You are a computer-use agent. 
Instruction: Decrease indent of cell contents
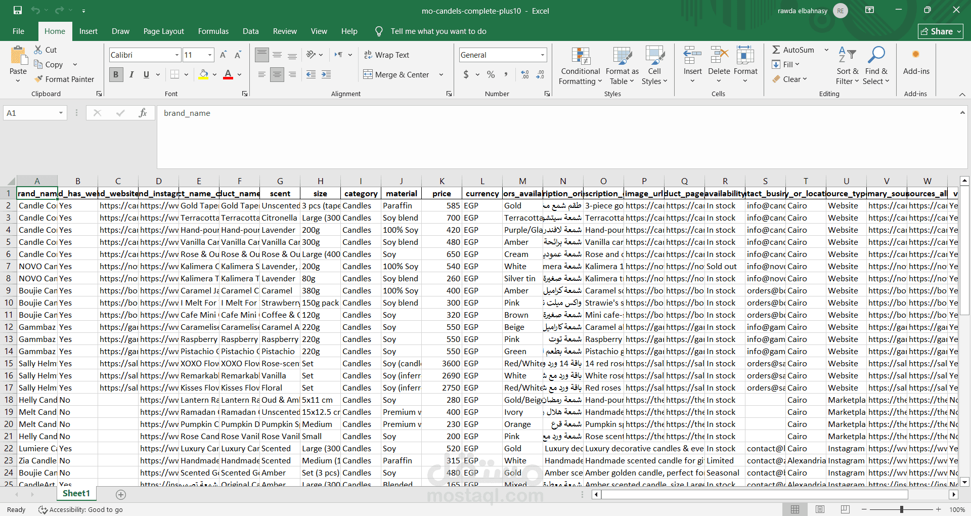(311, 74)
